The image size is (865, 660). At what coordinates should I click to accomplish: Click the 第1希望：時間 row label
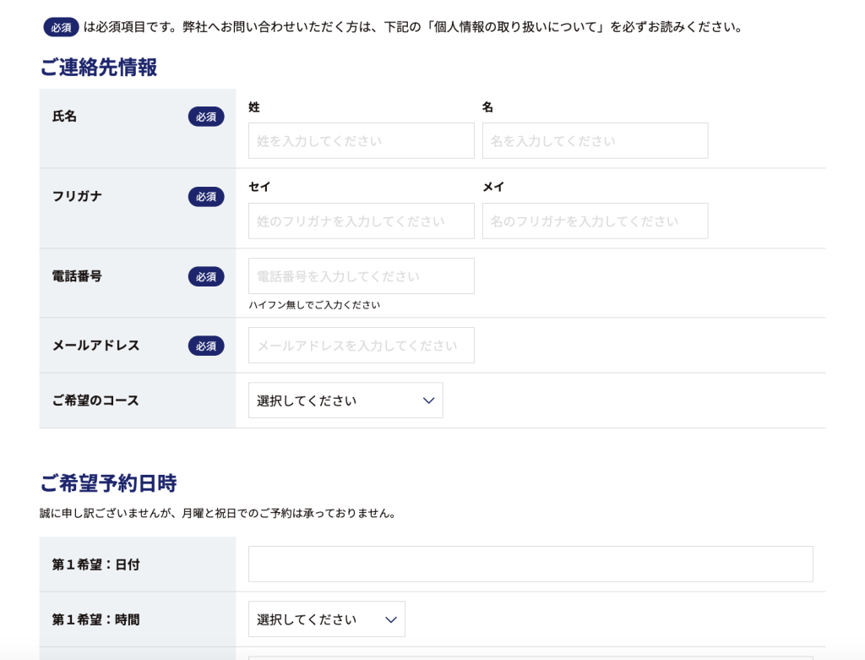click(95, 619)
